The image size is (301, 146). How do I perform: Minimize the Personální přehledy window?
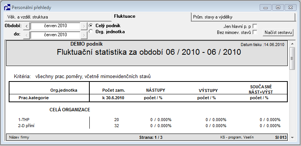pyautogui.click(x=266, y=8)
